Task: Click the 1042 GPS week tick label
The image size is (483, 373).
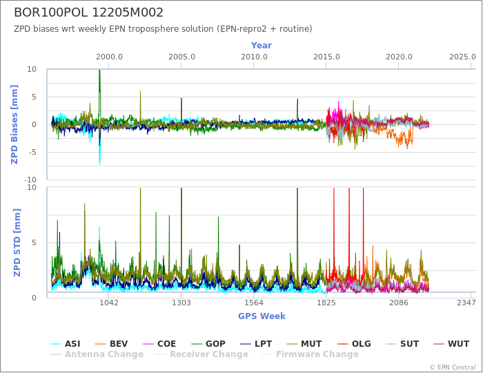Action: 109,303
